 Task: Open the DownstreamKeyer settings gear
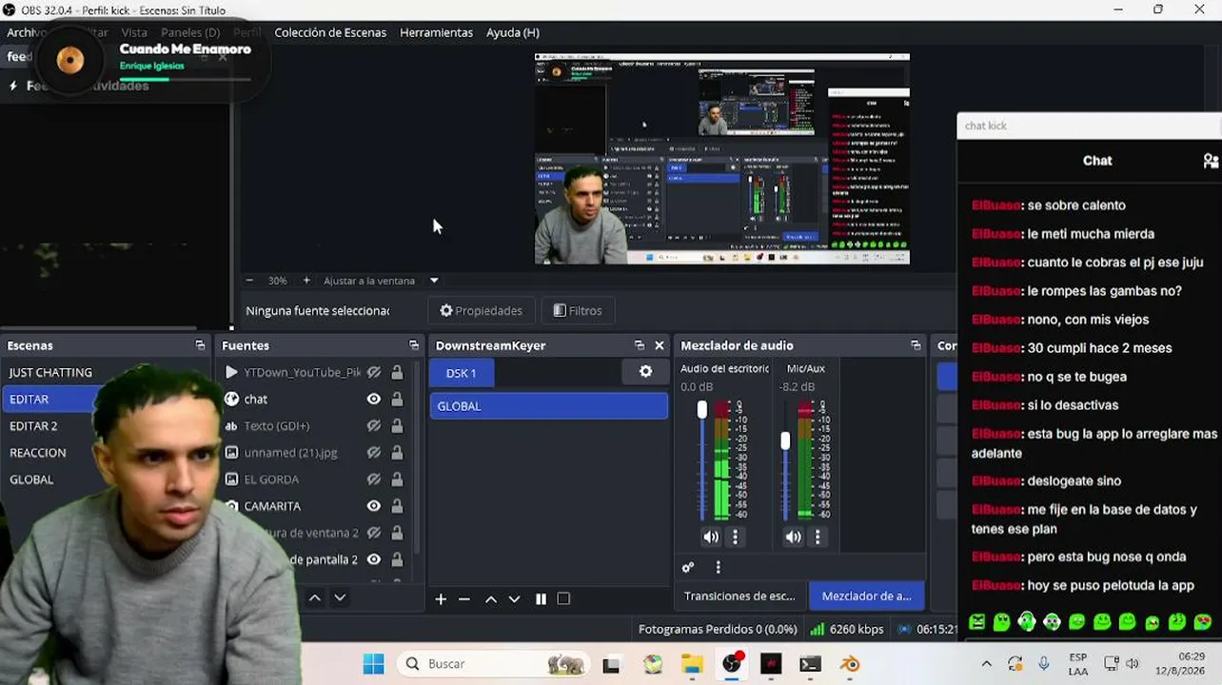point(646,372)
